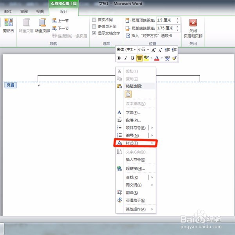The image size is (235, 235).
Task: Enable 奇偶页不同 odd even pages checkbox
Action: click(94, 27)
